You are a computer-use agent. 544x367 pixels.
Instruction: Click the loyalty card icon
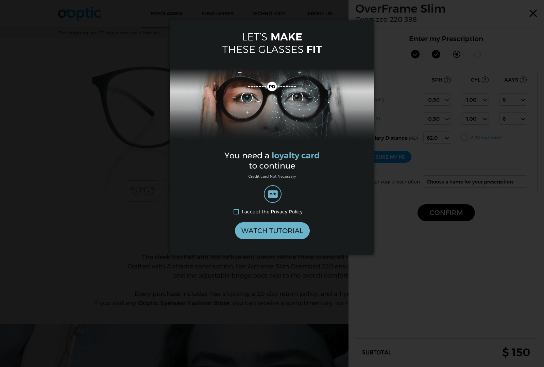[x=273, y=194]
